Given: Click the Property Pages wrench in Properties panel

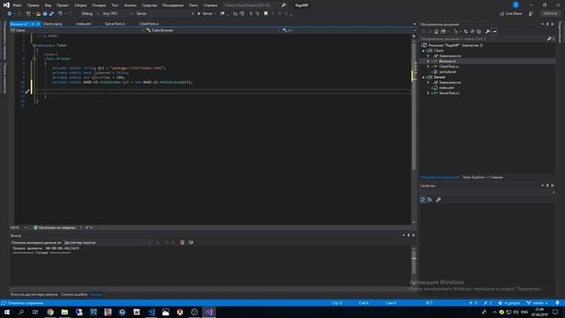Looking at the screenshot, I should pyautogui.click(x=439, y=200).
